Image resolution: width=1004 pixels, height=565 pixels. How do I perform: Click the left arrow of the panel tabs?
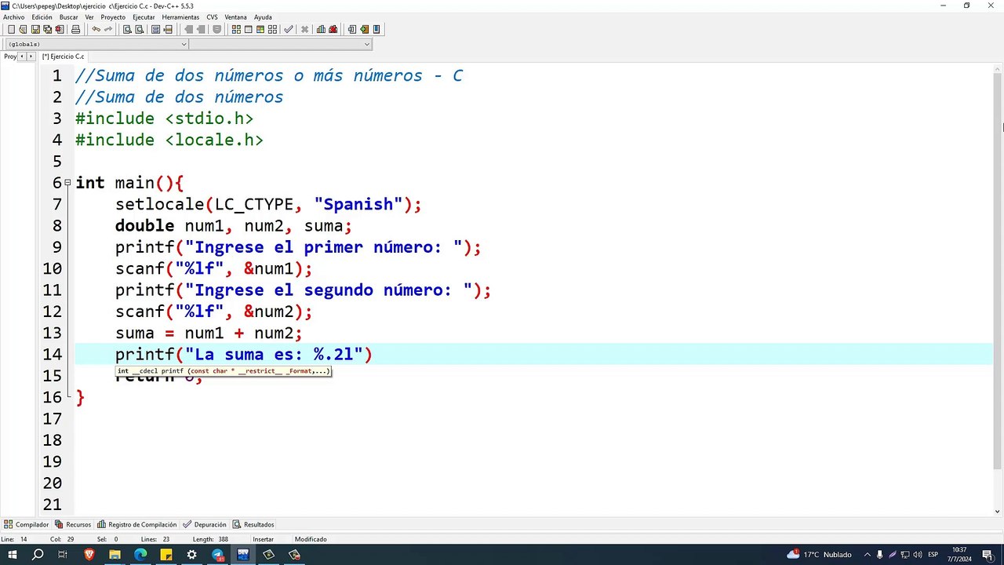click(22, 56)
